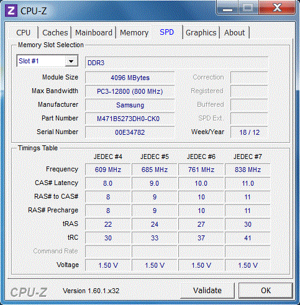300x305 pixels.
Task: Click the 761 MHz frequency cell
Action: point(201,170)
